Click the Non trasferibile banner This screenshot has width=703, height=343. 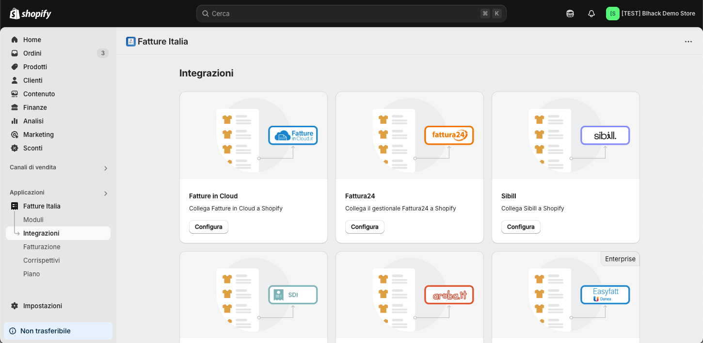58,331
